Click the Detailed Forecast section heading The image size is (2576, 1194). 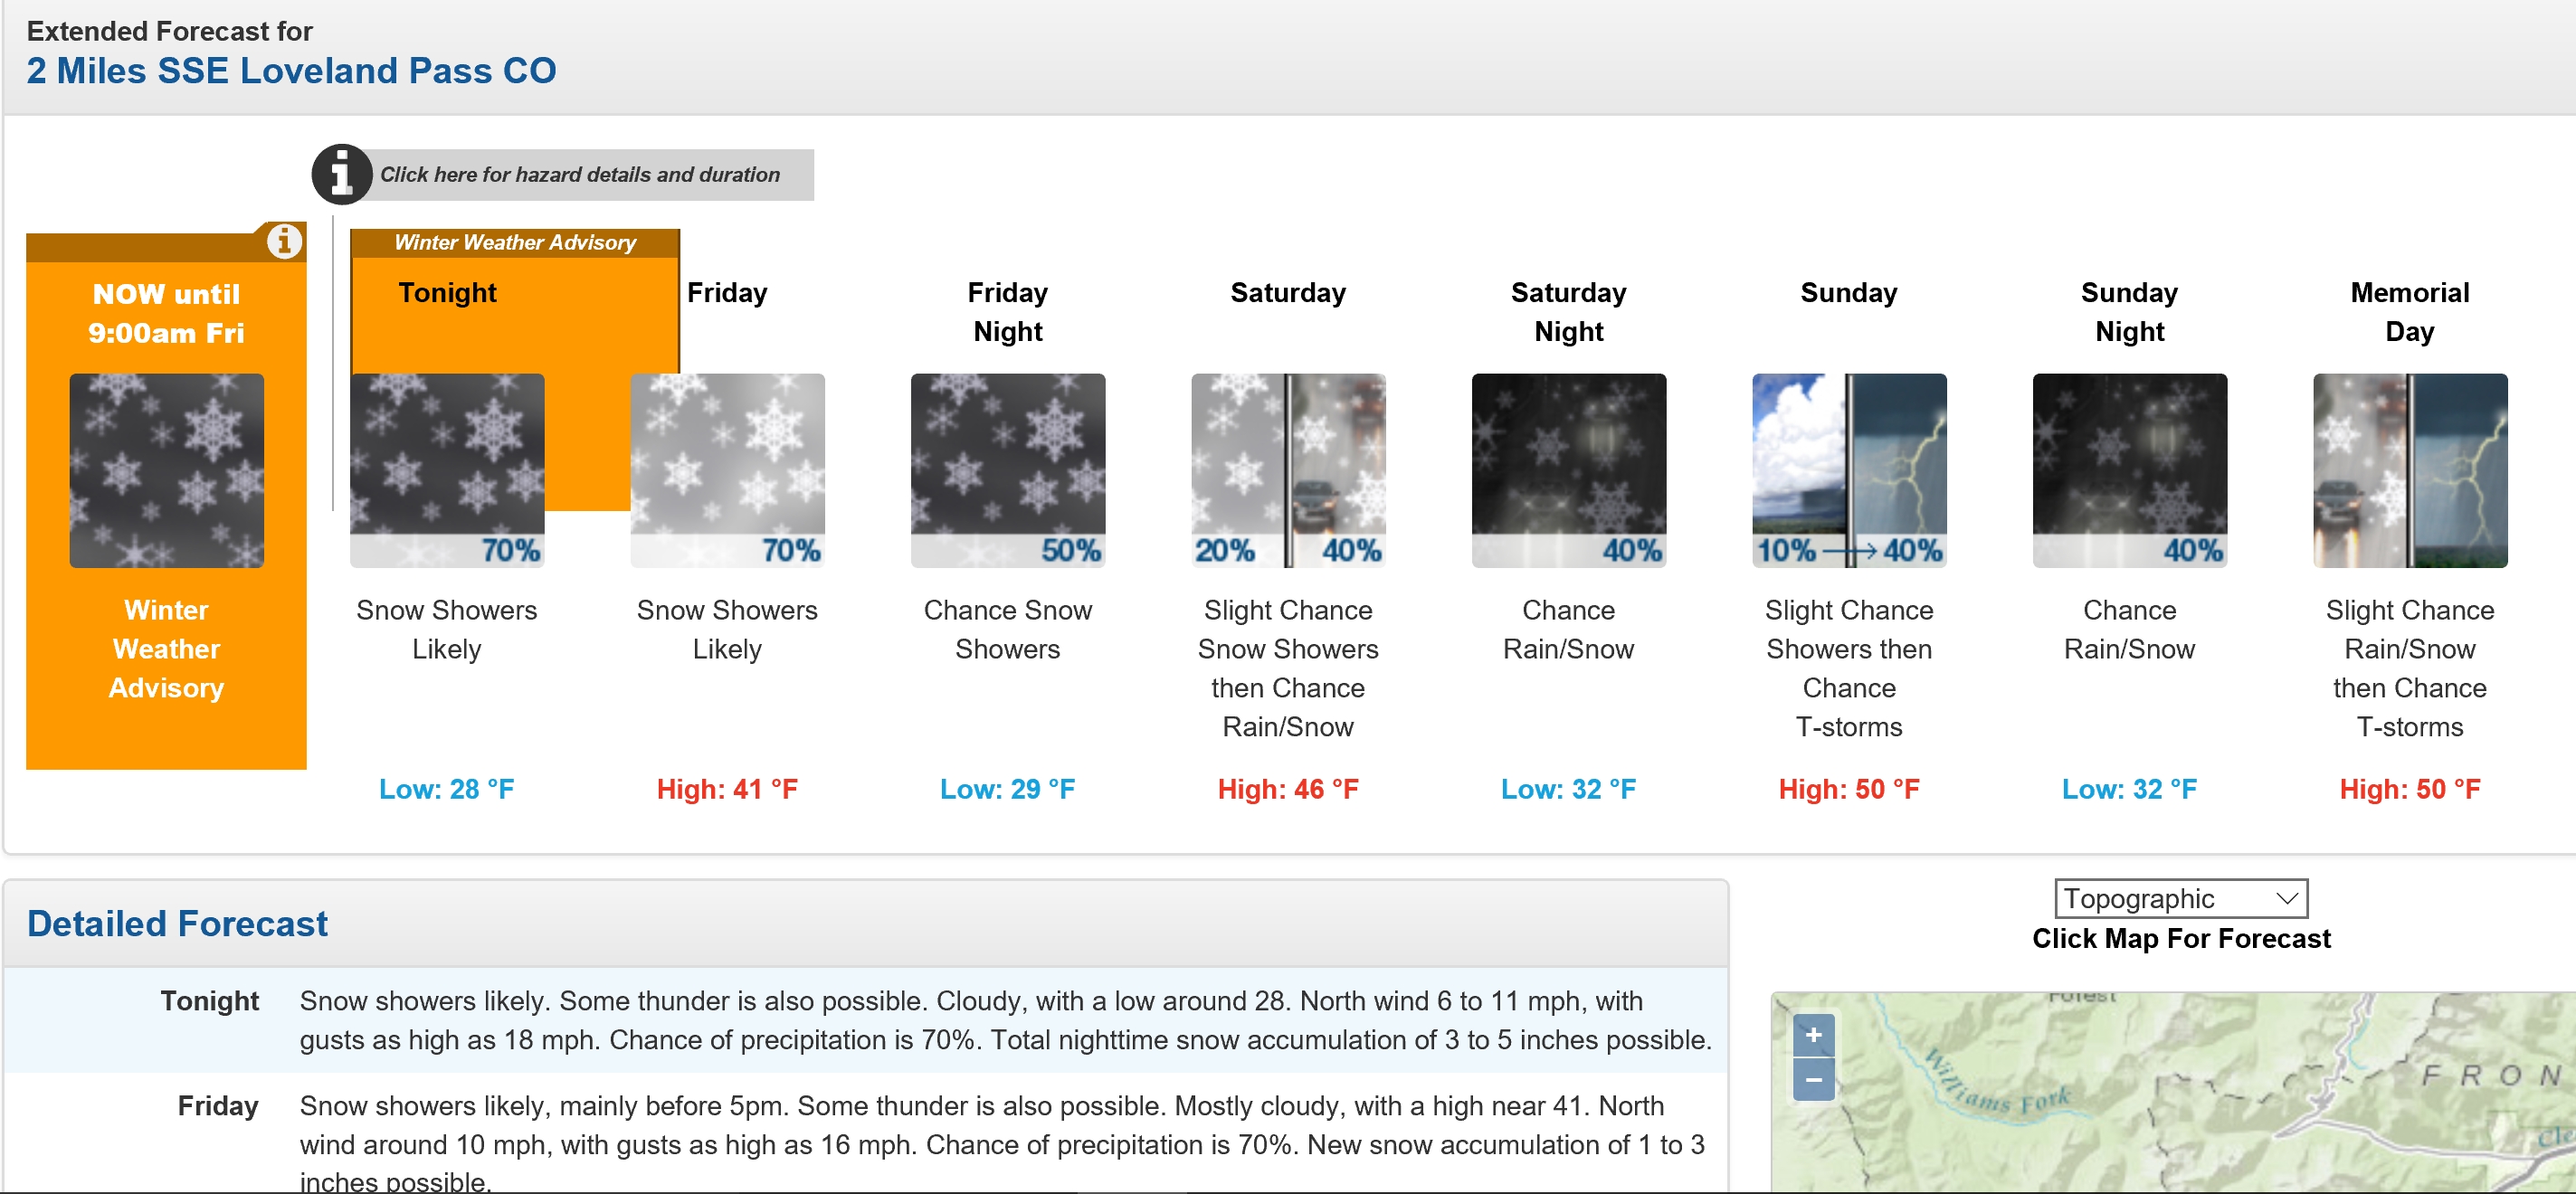pos(177,923)
